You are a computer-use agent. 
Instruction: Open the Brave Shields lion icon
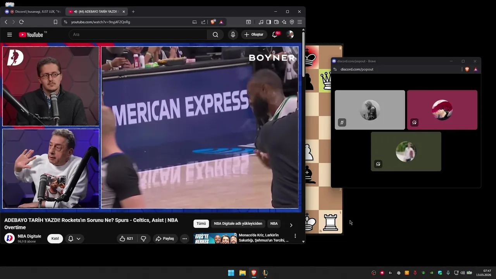click(x=213, y=22)
